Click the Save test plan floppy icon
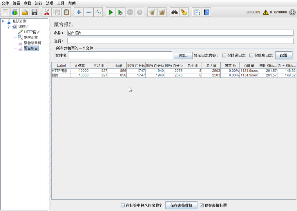 [35, 12]
